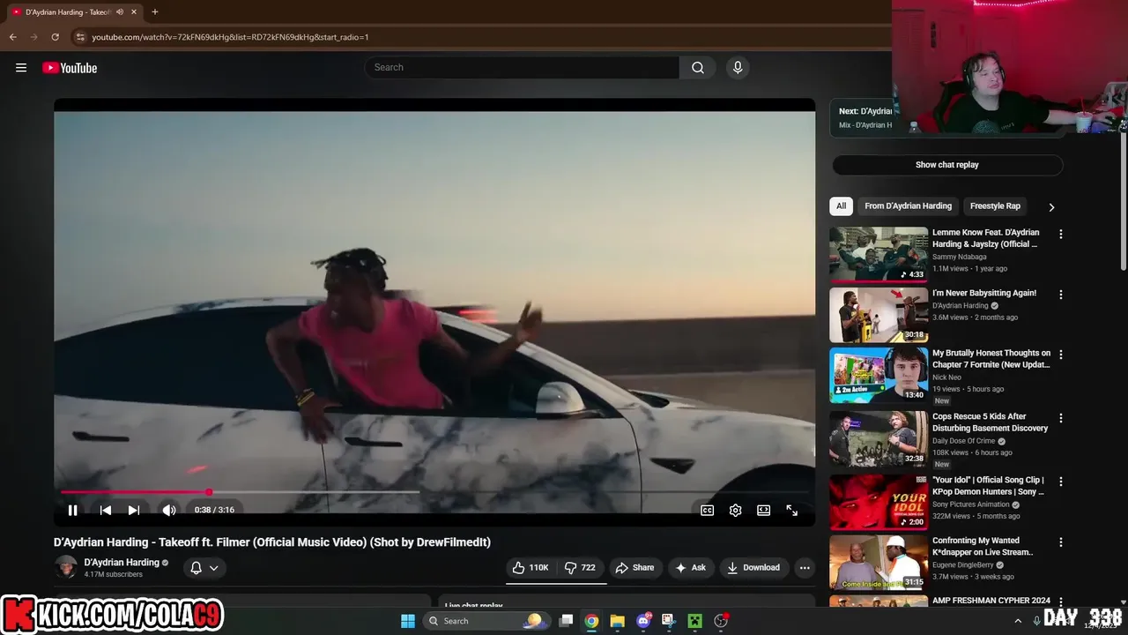Show chat replay
The width and height of the screenshot is (1128, 635).
[946, 165]
